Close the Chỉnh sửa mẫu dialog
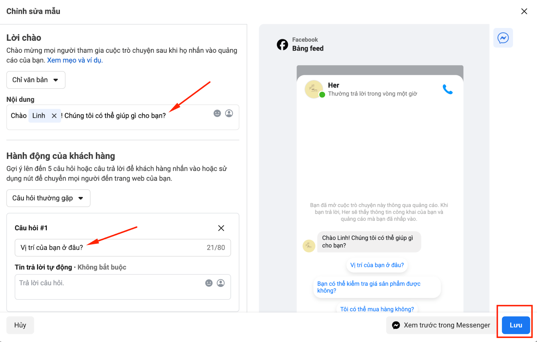Viewport: 537px width, 342px height. [524, 11]
